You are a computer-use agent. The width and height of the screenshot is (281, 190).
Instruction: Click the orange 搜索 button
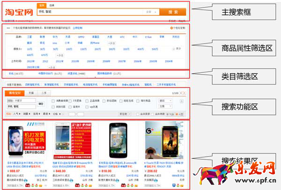click(173, 12)
